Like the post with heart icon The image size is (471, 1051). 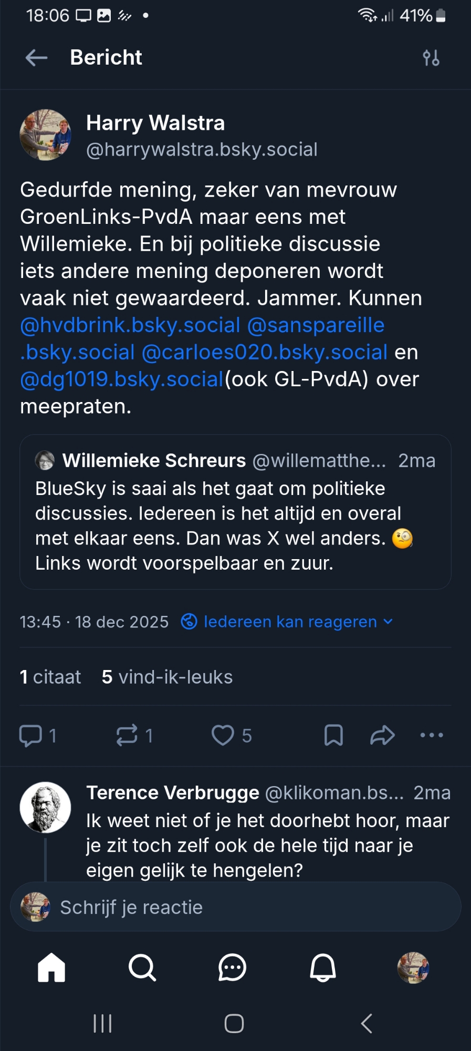click(223, 735)
